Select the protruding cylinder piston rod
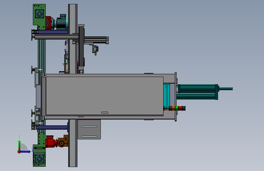The image size is (264, 171). 226,89
